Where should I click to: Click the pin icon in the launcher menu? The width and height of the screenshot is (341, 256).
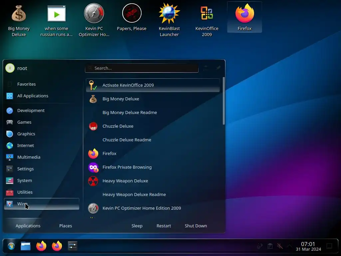point(218,68)
